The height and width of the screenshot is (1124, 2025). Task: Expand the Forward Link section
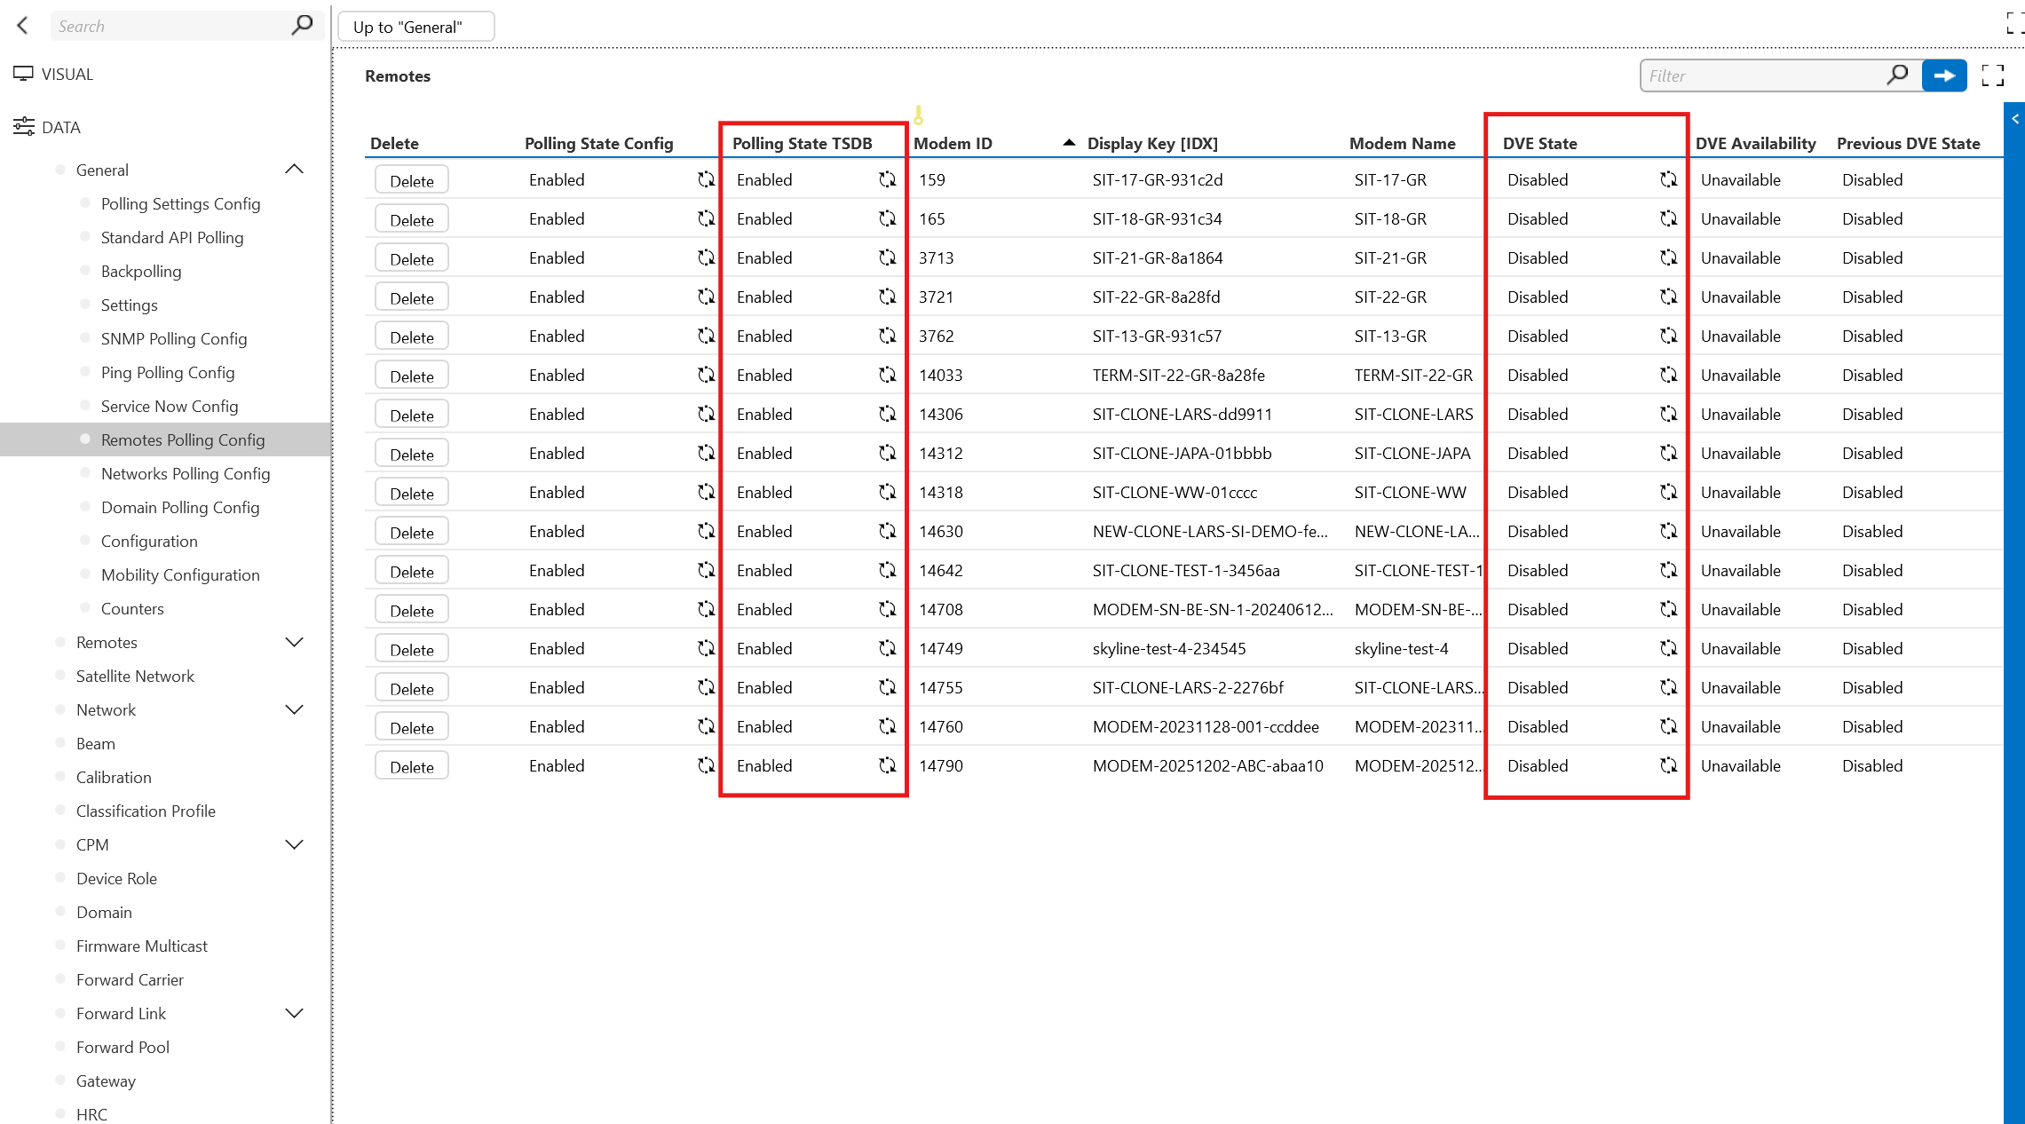294,1013
